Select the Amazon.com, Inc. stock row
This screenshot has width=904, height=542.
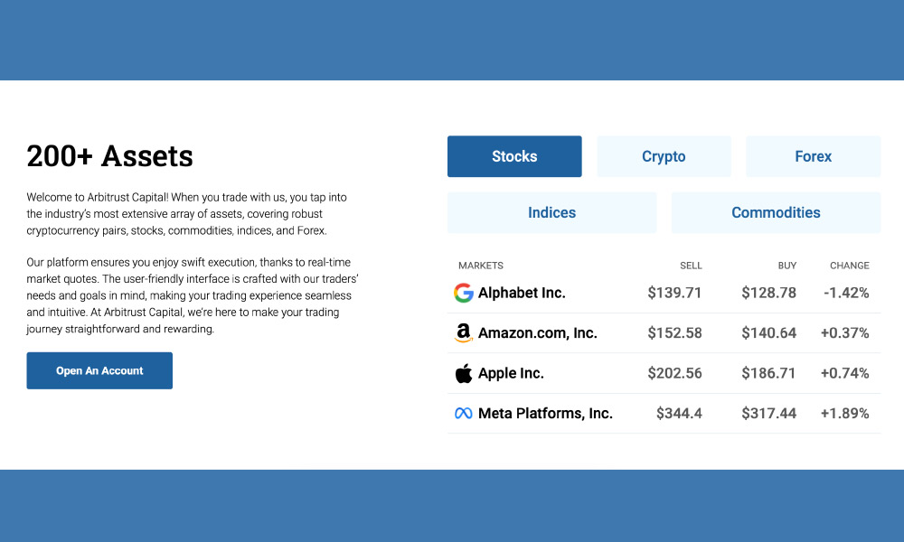(538, 332)
